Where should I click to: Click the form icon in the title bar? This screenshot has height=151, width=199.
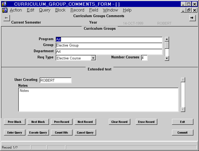[x=4, y=4]
